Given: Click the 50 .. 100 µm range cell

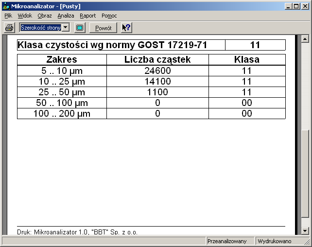Looking at the screenshot, I should point(62,103).
